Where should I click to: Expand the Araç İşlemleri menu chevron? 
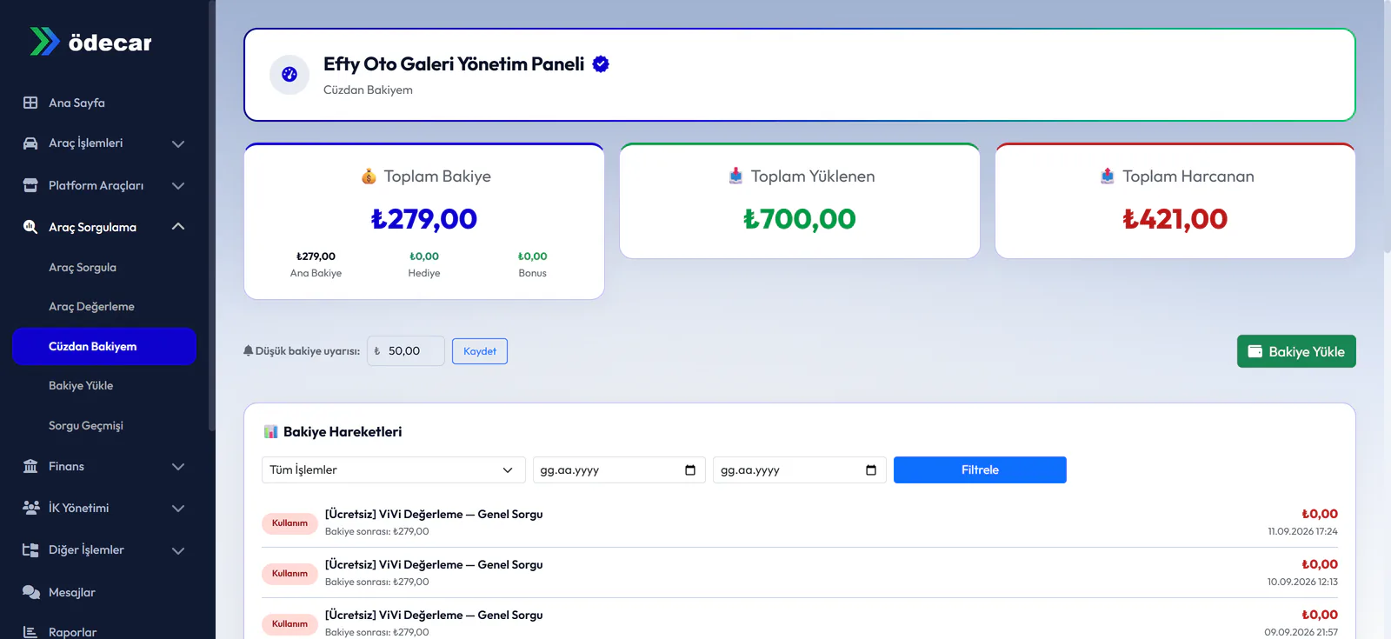[178, 143]
